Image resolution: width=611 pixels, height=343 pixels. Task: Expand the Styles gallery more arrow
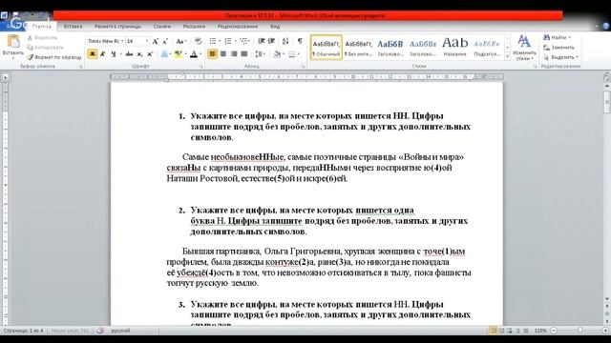coord(507,57)
